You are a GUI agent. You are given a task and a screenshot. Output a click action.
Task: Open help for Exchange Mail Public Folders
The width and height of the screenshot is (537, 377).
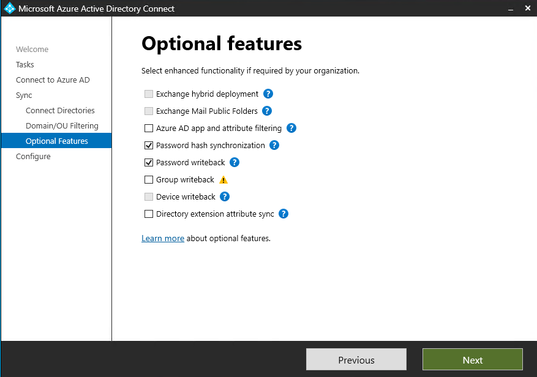point(267,111)
